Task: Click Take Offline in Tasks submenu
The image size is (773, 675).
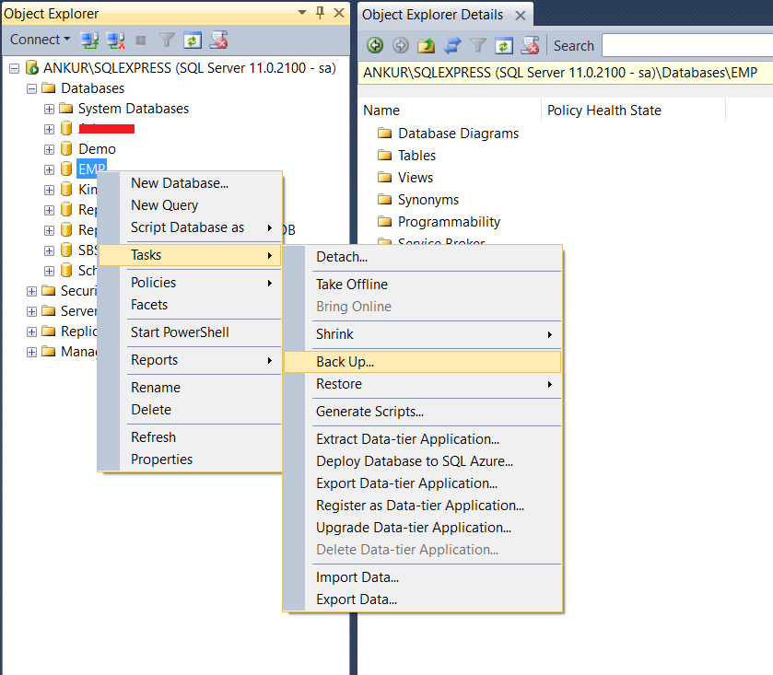Action: (x=423, y=285)
